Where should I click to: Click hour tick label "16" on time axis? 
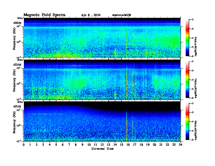[128, 145]
